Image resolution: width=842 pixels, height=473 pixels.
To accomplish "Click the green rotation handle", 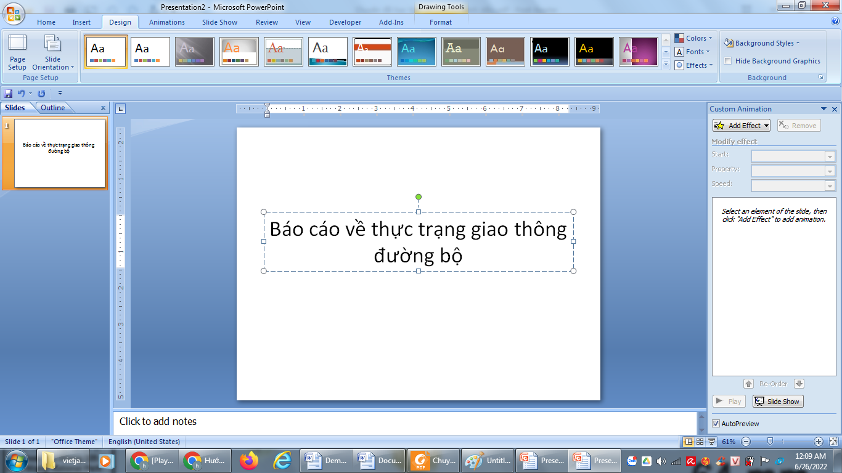I will click(x=419, y=197).
